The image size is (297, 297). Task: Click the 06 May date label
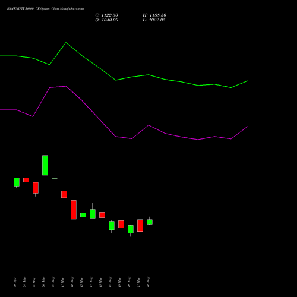(44, 282)
